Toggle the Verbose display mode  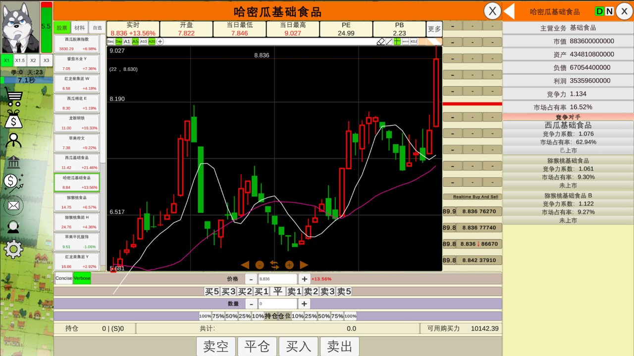pos(82,278)
